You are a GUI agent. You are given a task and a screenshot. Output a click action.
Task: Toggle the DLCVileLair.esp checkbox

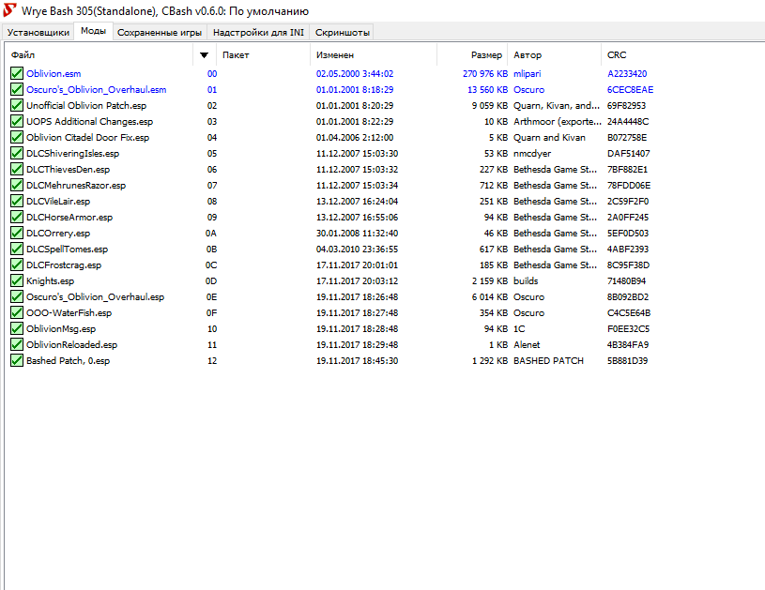[x=17, y=201]
